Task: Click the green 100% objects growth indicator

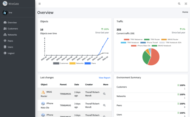Action: coord(105,29)
